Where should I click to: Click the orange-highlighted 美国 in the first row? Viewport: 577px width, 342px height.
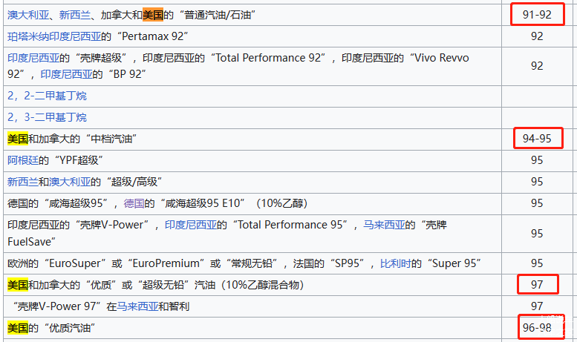(x=152, y=14)
